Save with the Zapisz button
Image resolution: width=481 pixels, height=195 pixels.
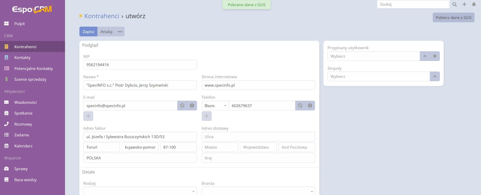(x=88, y=32)
